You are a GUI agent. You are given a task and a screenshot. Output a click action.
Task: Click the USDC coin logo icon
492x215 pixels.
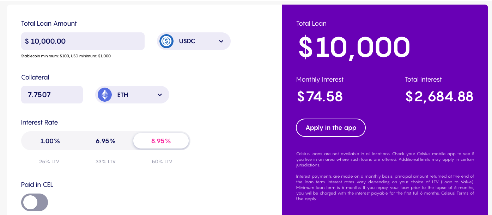click(x=166, y=41)
